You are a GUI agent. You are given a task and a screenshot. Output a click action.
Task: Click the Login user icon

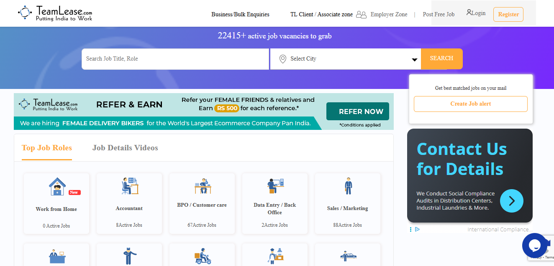469,13
